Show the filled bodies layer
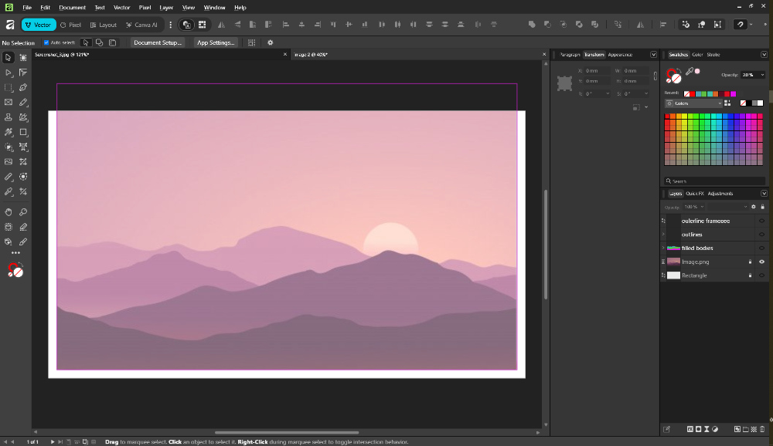773x446 pixels. tap(761, 248)
